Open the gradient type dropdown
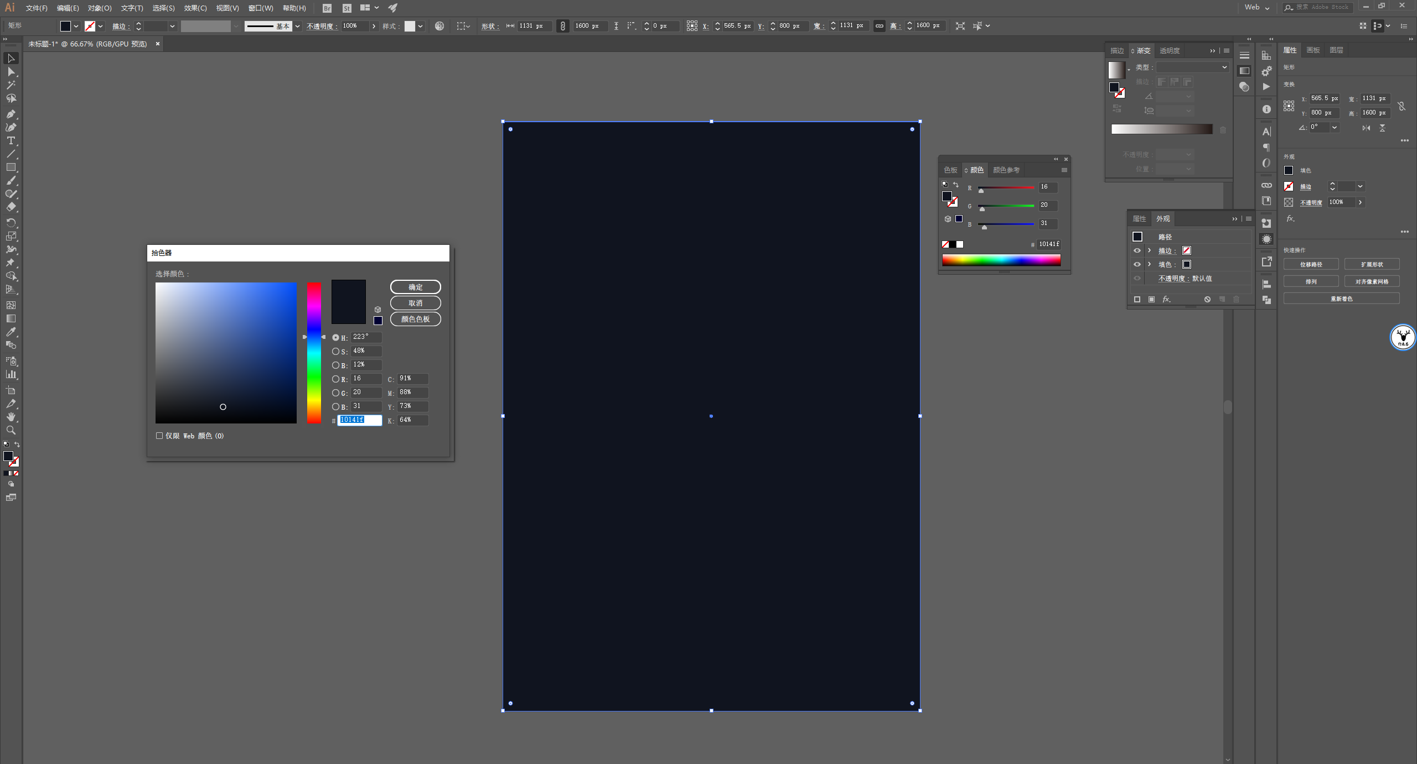Screen dimensions: 1417x764 1192,67
